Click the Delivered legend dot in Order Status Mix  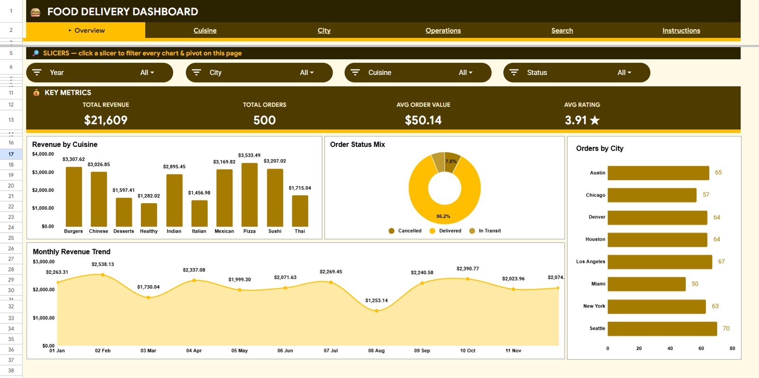432,231
